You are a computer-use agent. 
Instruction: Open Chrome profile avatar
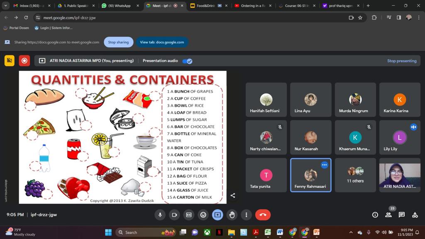point(409,17)
